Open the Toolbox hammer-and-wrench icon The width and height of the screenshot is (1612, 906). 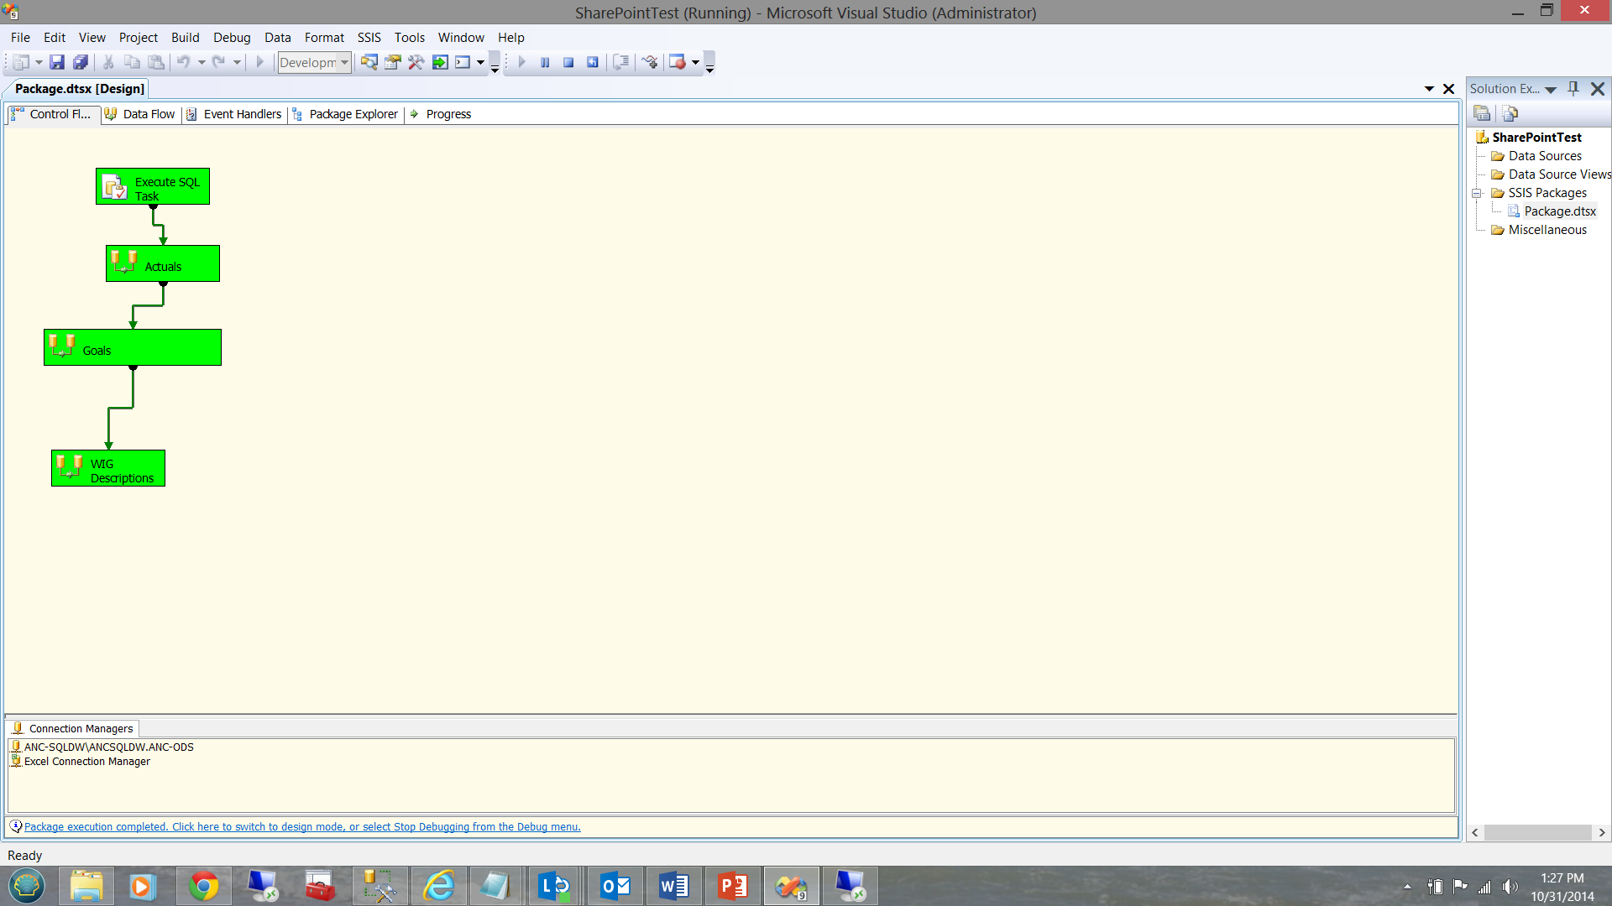pos(416,62)
